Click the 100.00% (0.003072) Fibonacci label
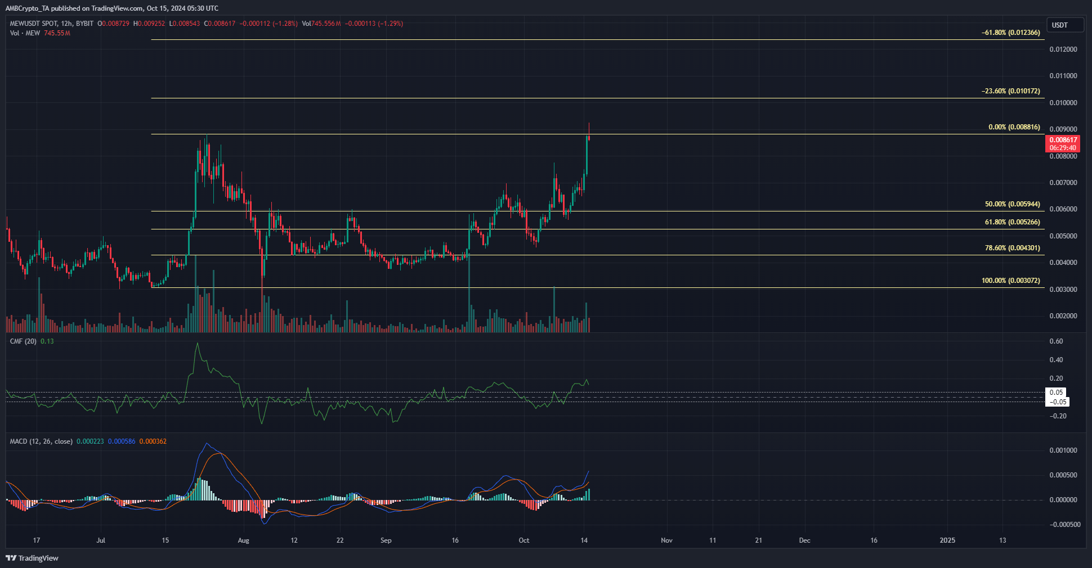The image size is (1092, 568). pos(1011,281)
